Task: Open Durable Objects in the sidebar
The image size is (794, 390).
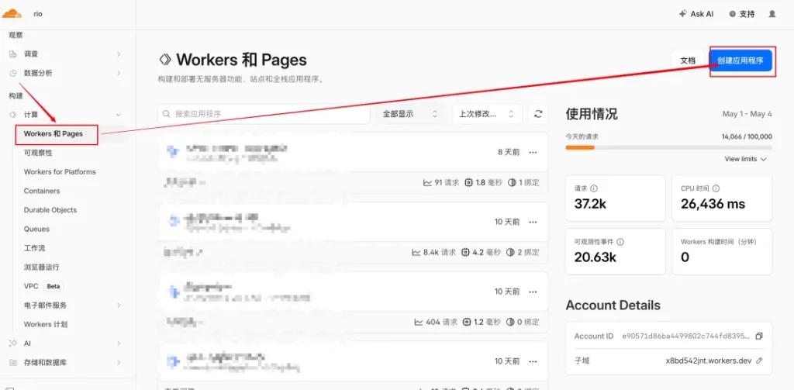Action: (50, 209)
